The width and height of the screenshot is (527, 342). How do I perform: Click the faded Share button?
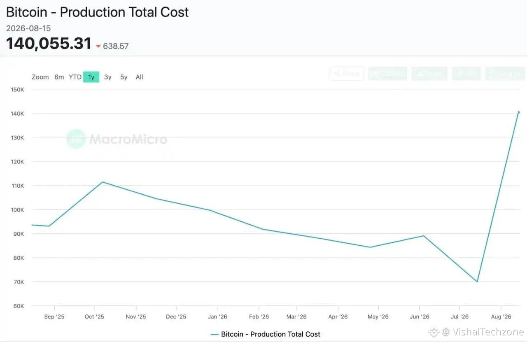346,74
